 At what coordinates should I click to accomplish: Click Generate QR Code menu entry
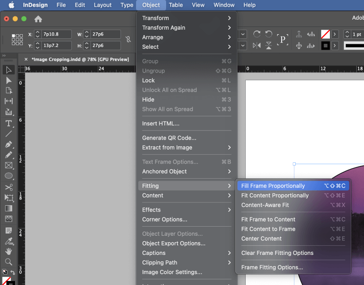187,138
